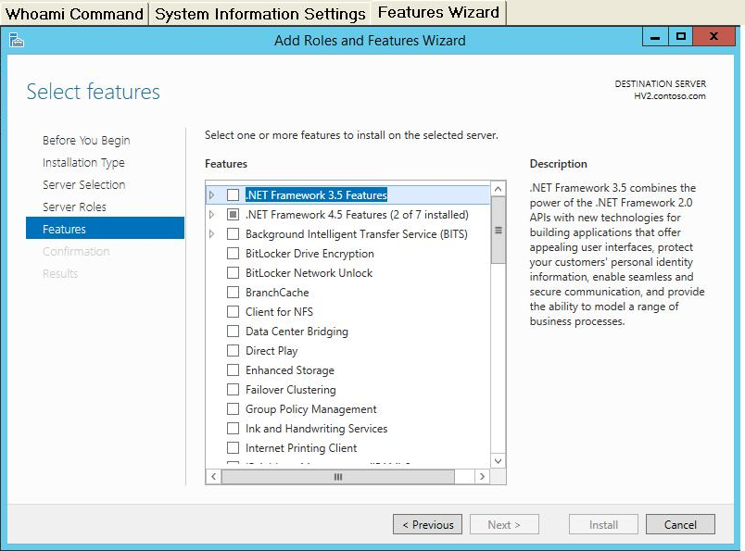This screenshot has width=745, height=551.
Task: Click the horizontal scroll right arrow
Action: tap(482, 476)
